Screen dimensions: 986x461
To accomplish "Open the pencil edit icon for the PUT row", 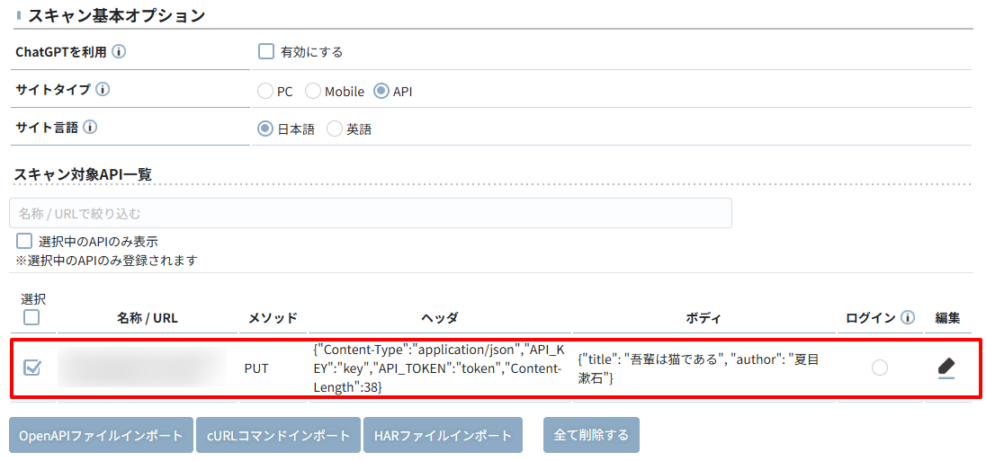I will coord(946,368).
